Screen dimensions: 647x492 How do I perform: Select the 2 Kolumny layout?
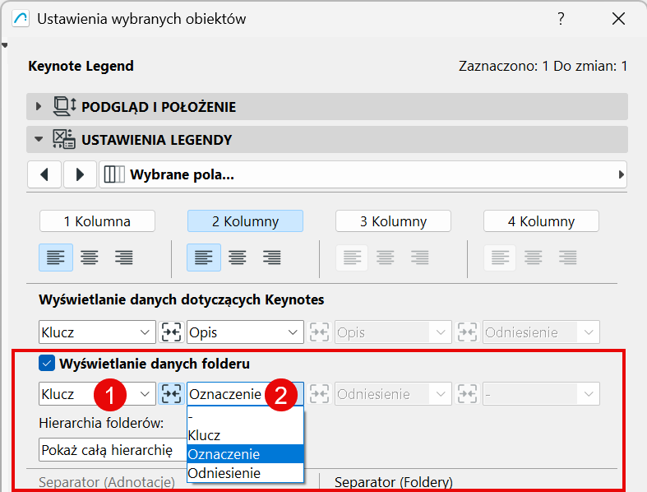(246, 221)
